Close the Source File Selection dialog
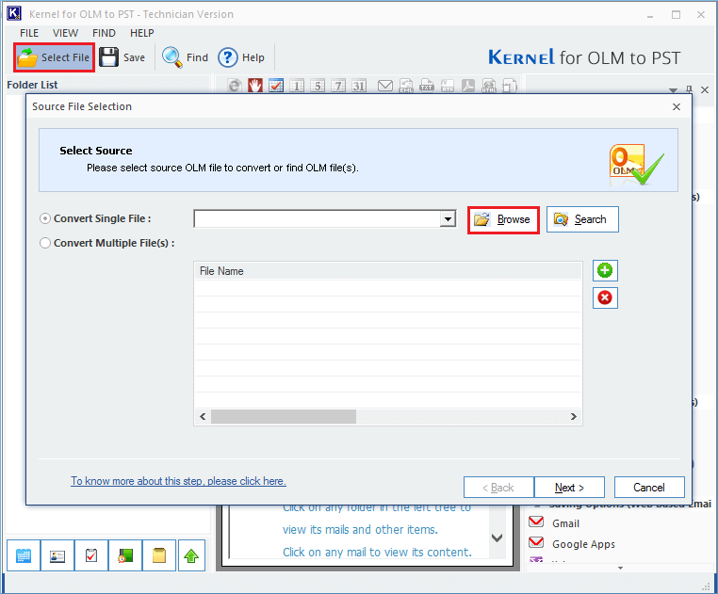This screenshot has width=718, height=594. point(677,106)
